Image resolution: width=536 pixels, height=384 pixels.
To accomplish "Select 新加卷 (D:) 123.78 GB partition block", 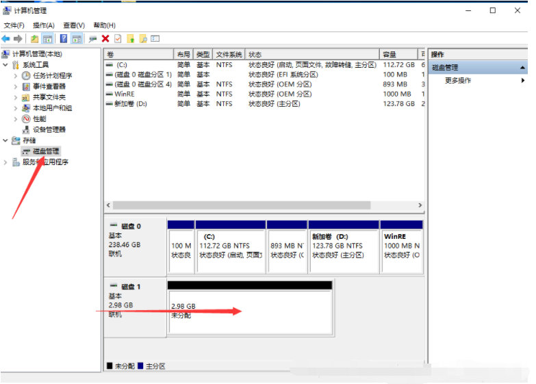I will [344, 247].
